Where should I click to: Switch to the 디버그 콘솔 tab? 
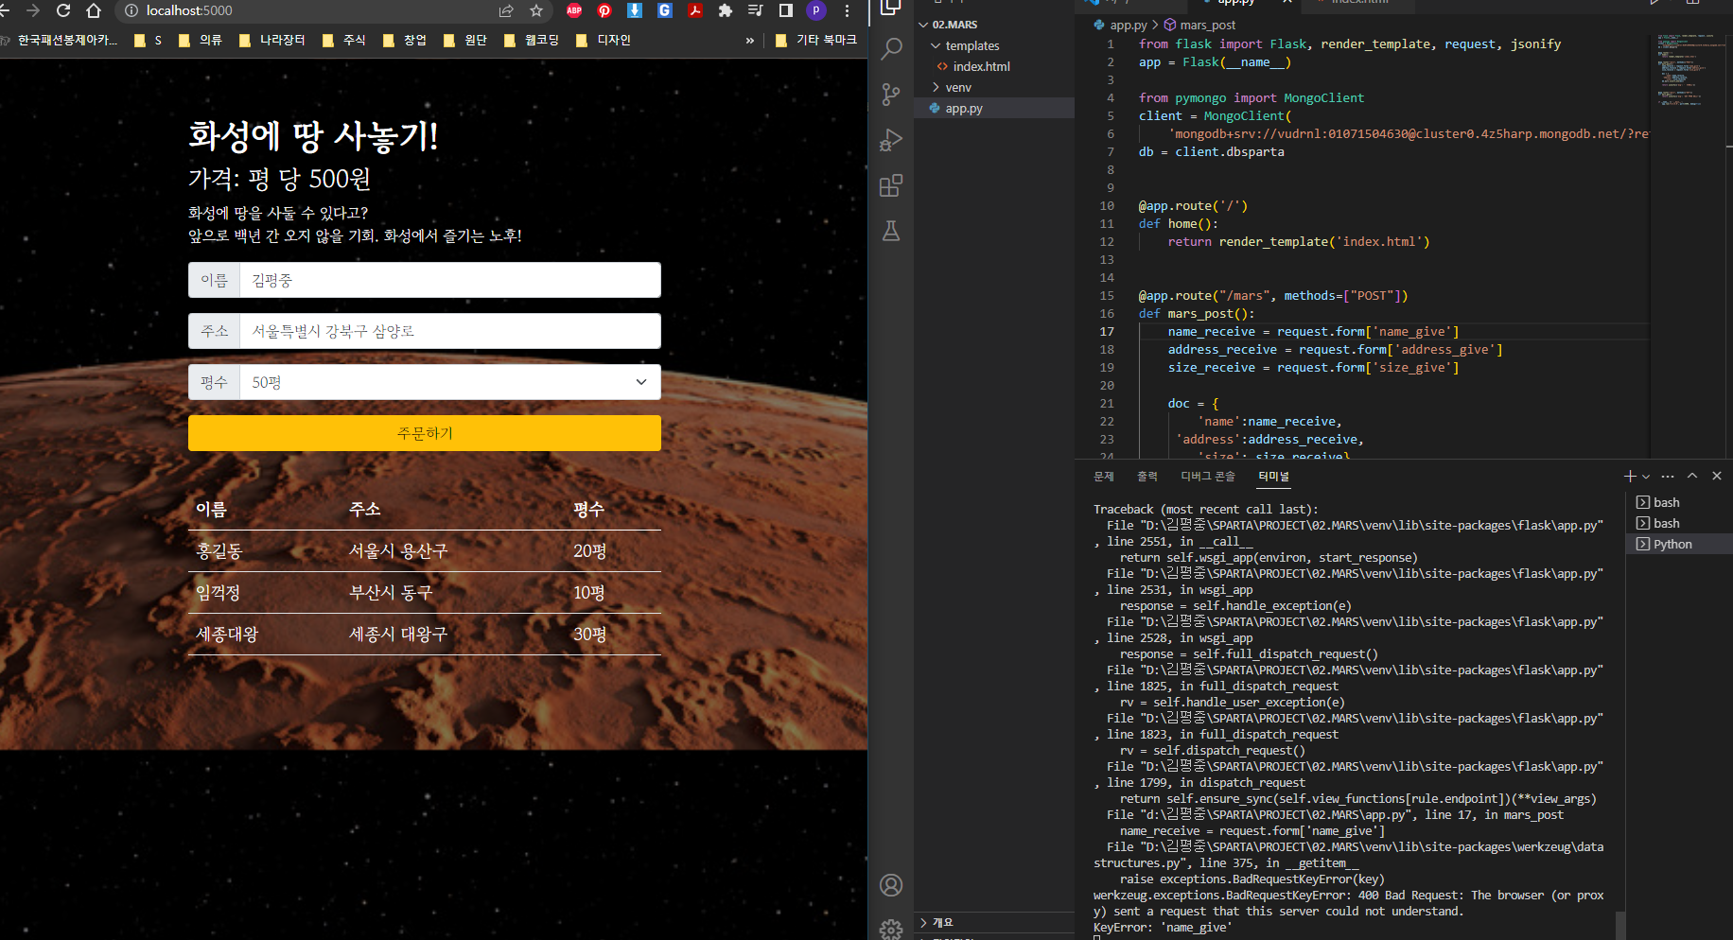[x=1208, y=476]
